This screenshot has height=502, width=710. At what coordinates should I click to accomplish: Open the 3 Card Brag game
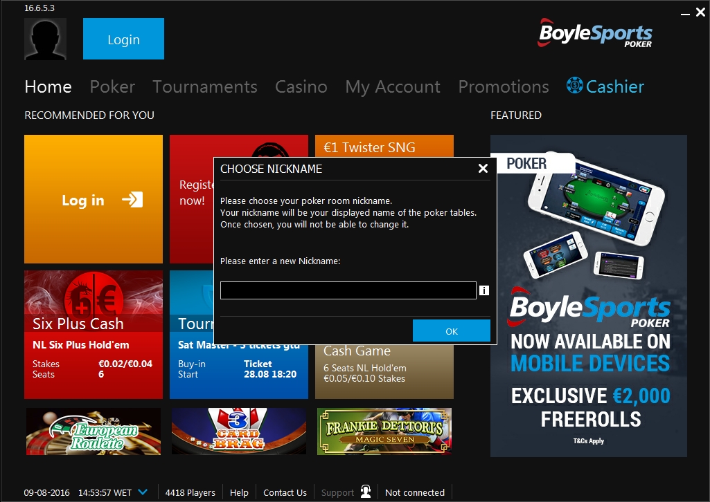(238, 431)
